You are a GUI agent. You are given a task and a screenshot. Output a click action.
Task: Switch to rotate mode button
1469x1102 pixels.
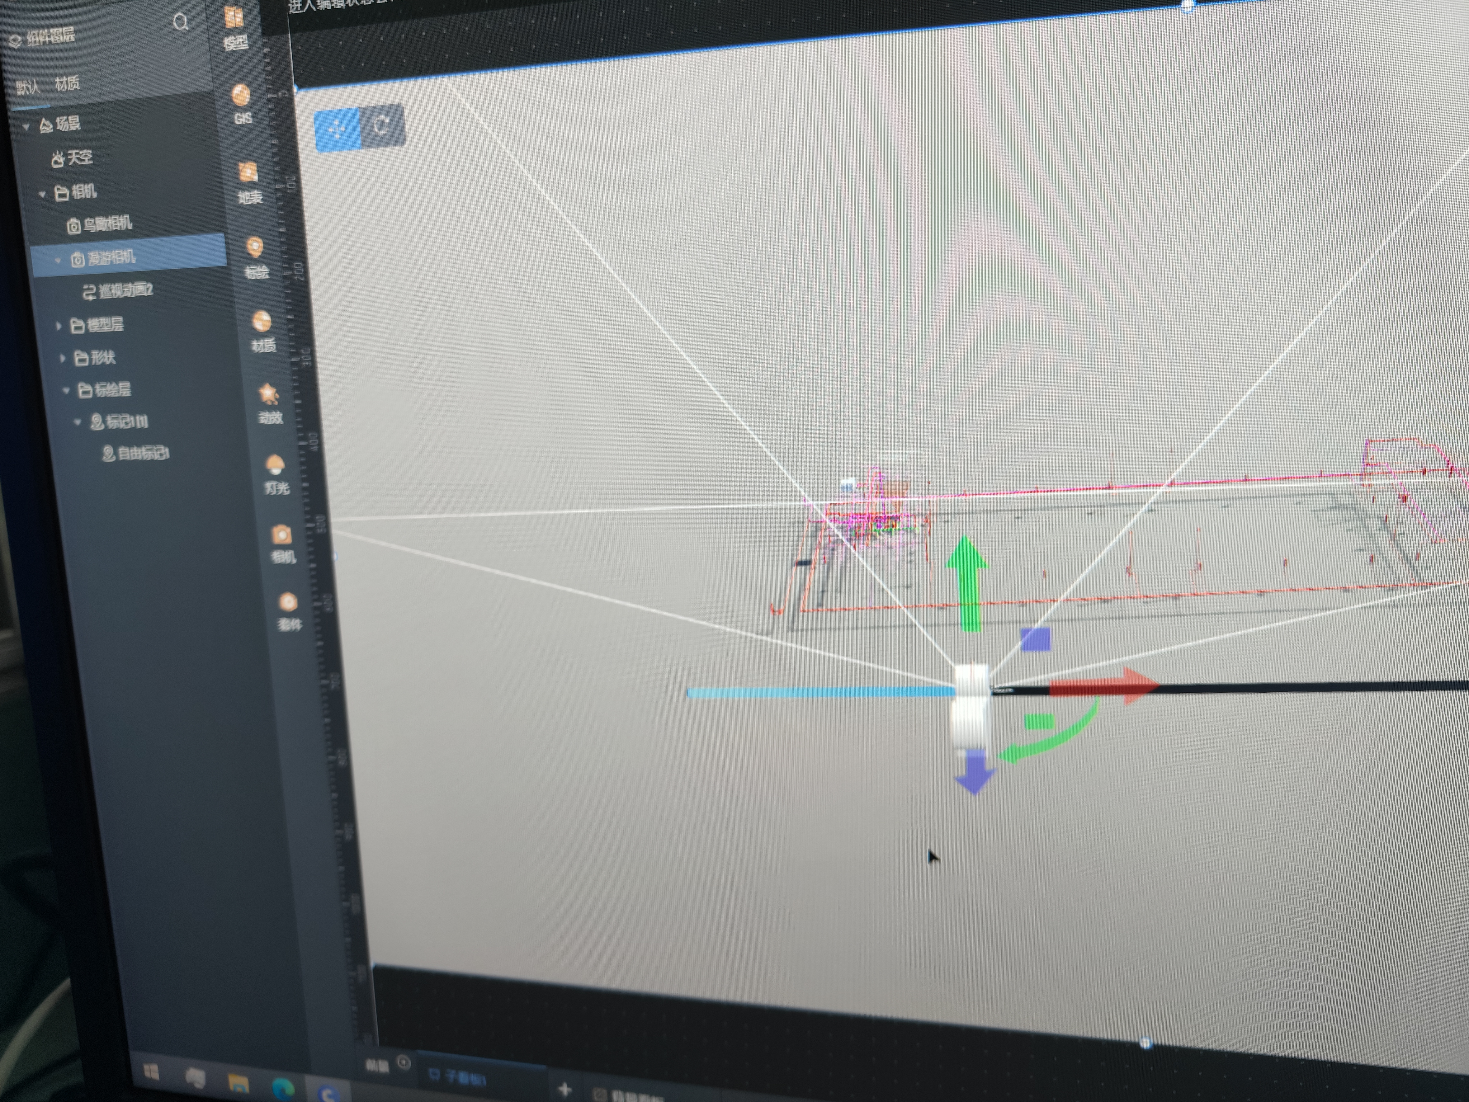click(382, 125)
